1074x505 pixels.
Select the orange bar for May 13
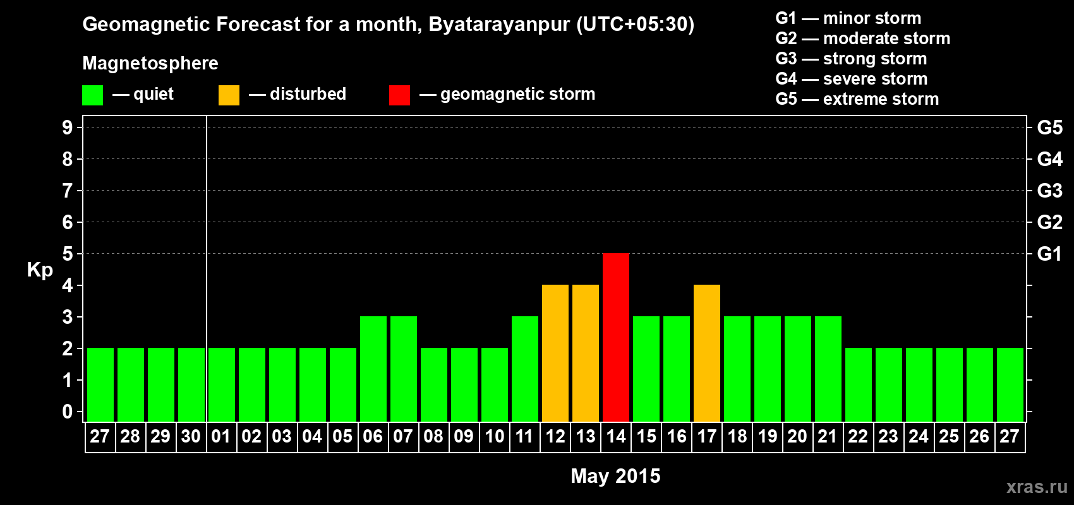click(x=586, y=353)
